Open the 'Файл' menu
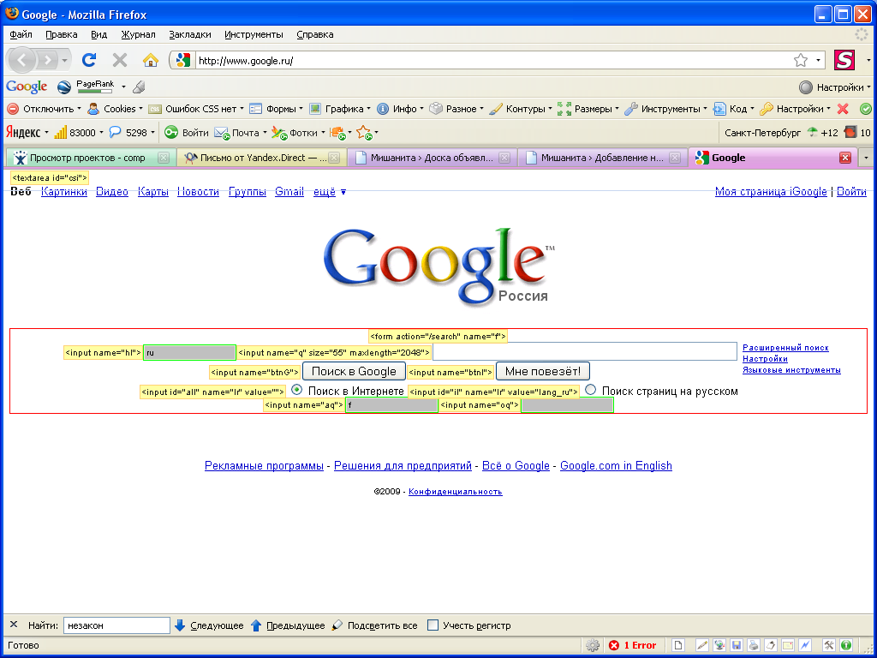 pyautogui.click(x=21, y=34)
